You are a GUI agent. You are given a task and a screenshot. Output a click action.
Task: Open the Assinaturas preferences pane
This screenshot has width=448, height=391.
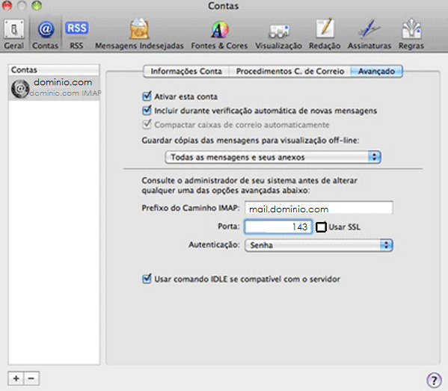tap(369, 34)
